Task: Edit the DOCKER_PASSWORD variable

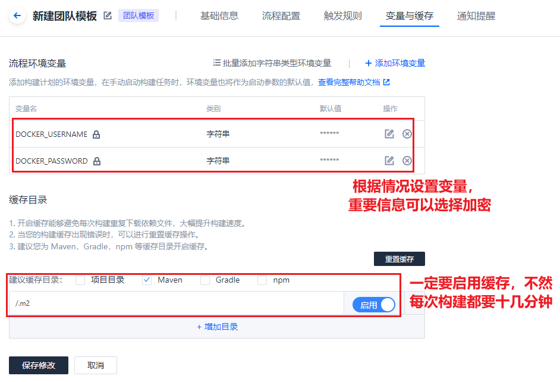Action: click(x=389, y=161)
